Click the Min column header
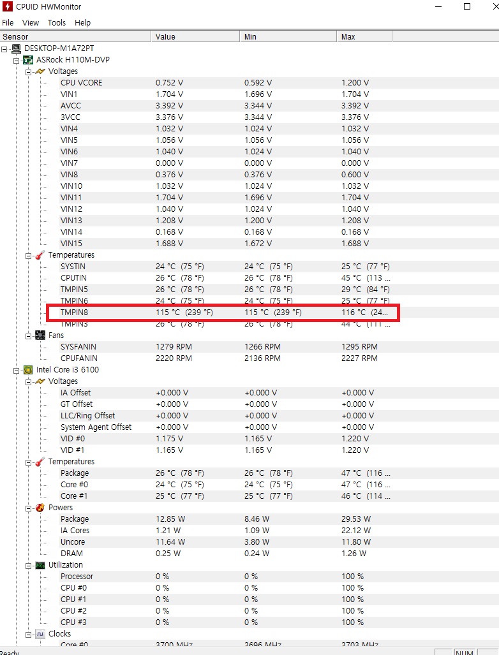 [x=288, y=37]
